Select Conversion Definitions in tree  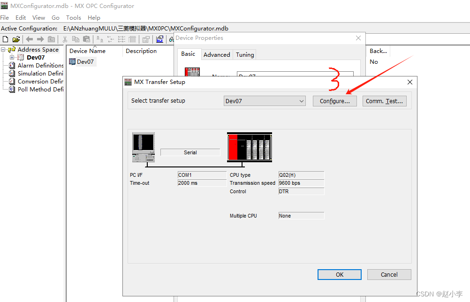[x=40, y=81]
